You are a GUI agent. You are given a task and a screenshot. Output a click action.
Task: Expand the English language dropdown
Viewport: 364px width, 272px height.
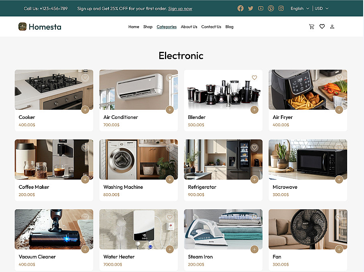click(300, 8)
